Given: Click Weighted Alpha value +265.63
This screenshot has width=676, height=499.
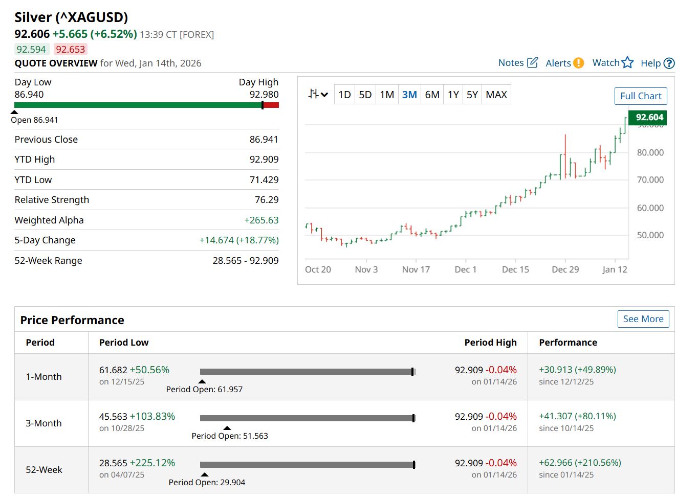Looking at the screenshot, I should click(x=261, y=220).
